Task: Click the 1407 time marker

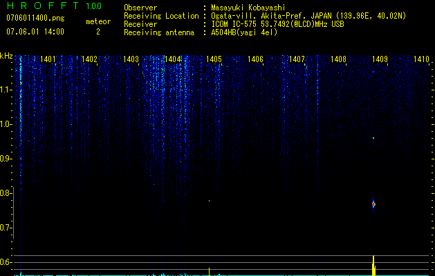Action: (x=297, y=59)
